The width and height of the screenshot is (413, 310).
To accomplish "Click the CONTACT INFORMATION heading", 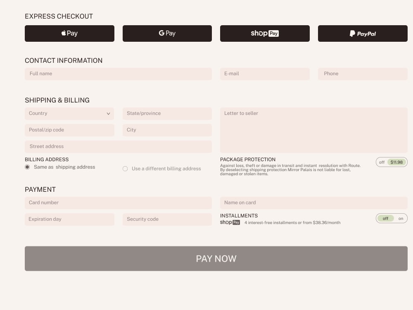I will tap(64, 61).
